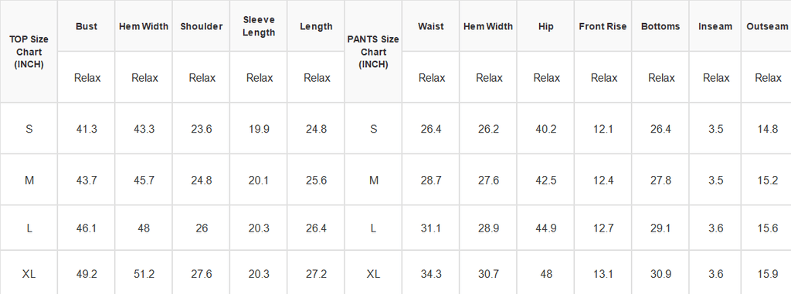Screen dimensions: 791x294
Task: Click outseam value 14.8 for size S
Action: (x=767, y=129)
